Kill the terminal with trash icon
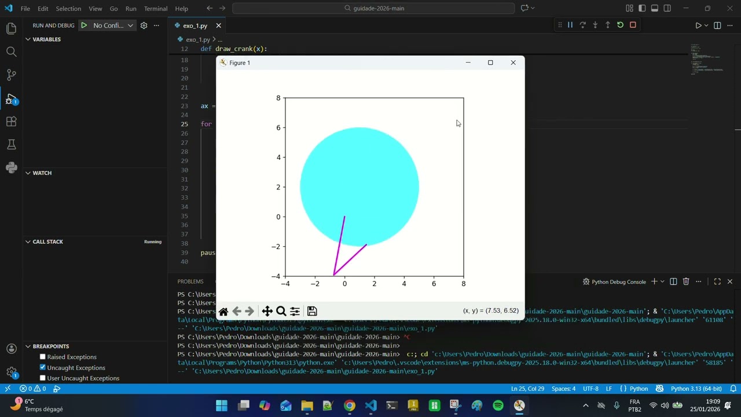The width and height of the screenshot is (741, 417). [x=686, y=281]
